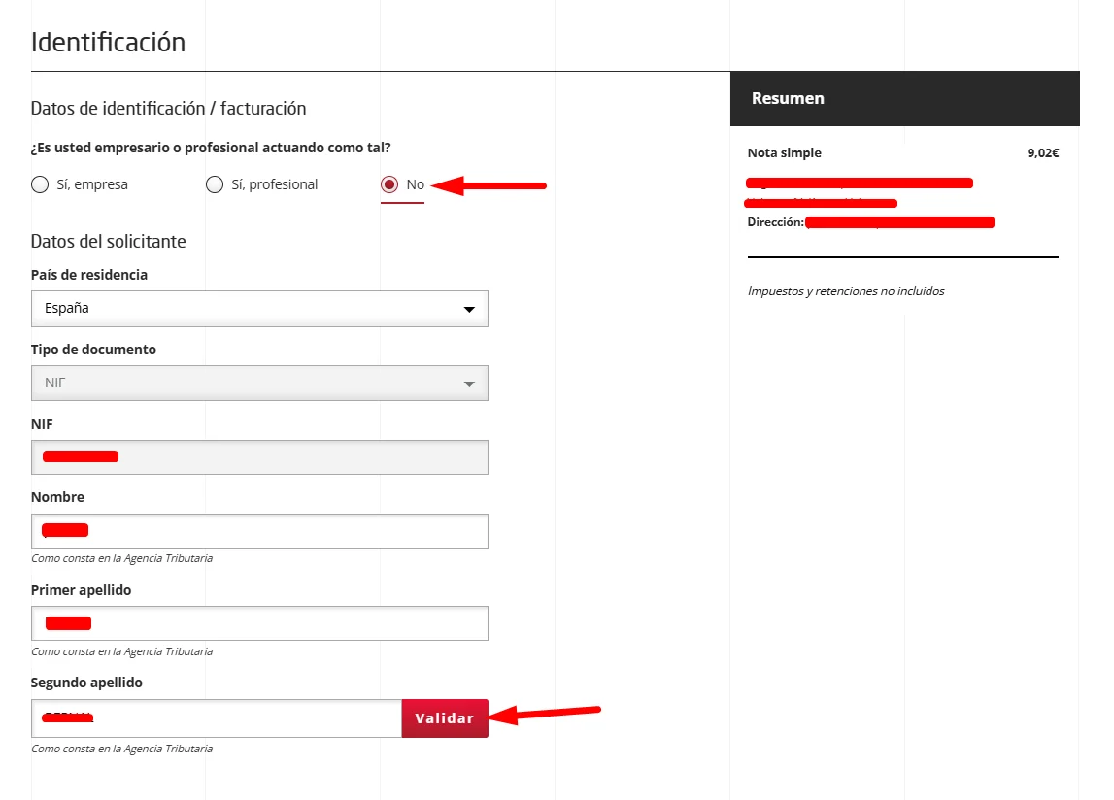This screenshot has height=800, width=1114.
Task: Click the "País de residencia" field label
Action: [x=89, y=275]
